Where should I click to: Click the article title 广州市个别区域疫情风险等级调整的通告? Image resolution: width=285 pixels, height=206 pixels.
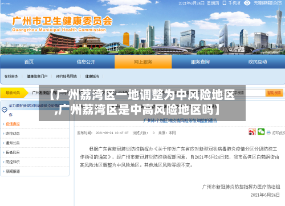click(x=180, y=120)
